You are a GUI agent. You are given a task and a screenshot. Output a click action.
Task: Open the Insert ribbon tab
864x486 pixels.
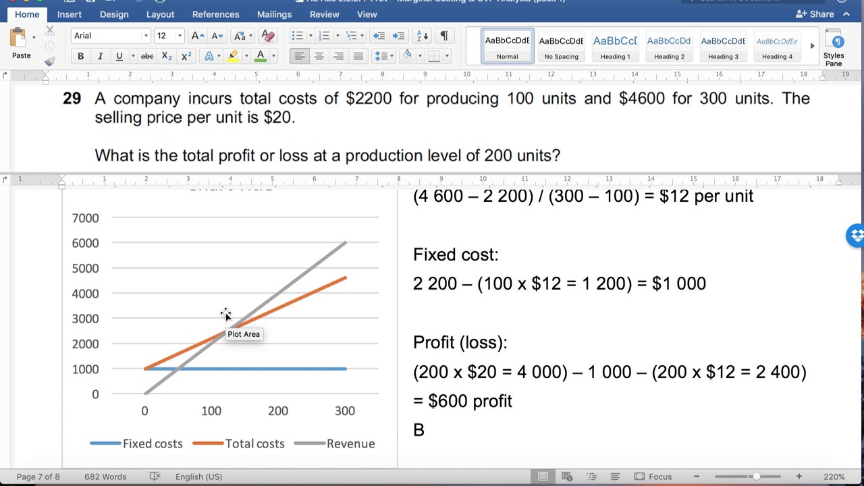click(70, 14)
